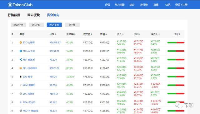Click the XLM Stellar coin icon
This screenshot has width=200, height=114.
tap(21, 85)
